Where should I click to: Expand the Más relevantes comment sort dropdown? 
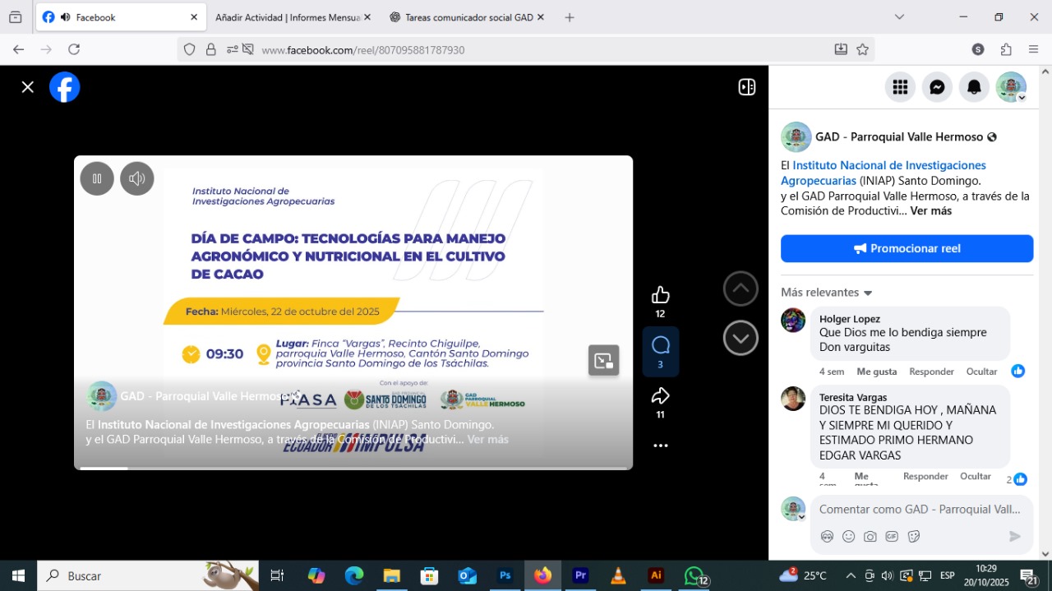coord(826,293)
